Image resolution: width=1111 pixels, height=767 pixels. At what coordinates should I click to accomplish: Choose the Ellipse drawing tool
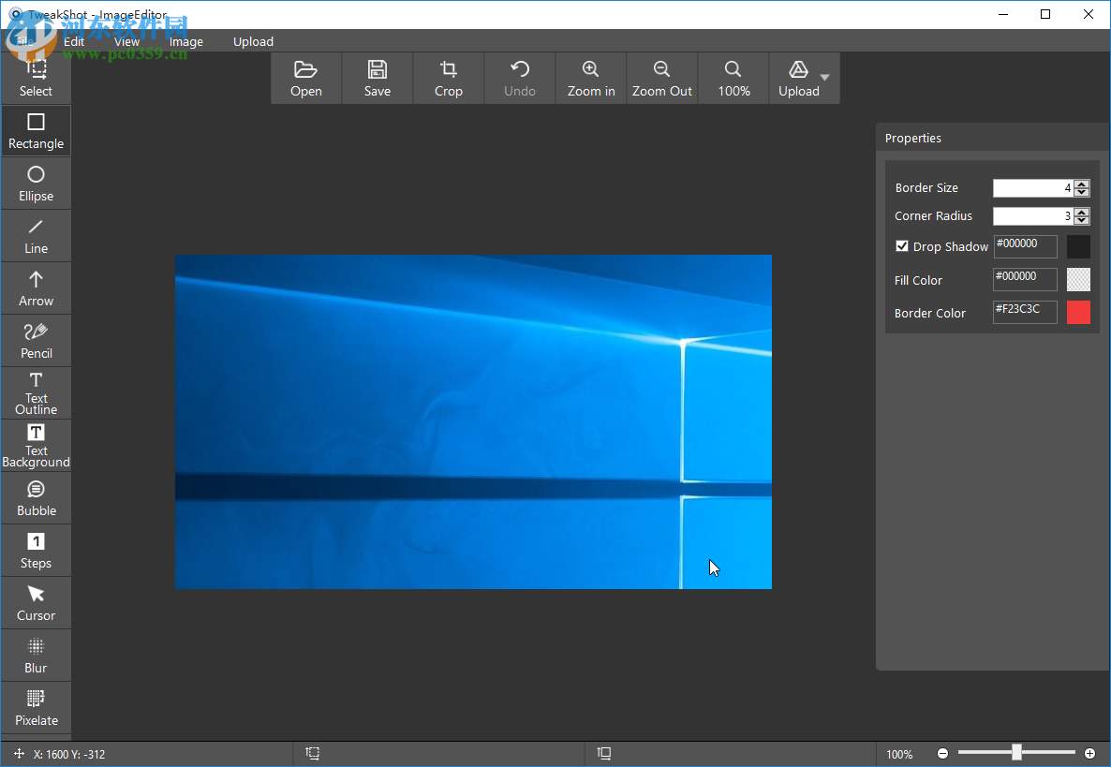coord(36,184)
